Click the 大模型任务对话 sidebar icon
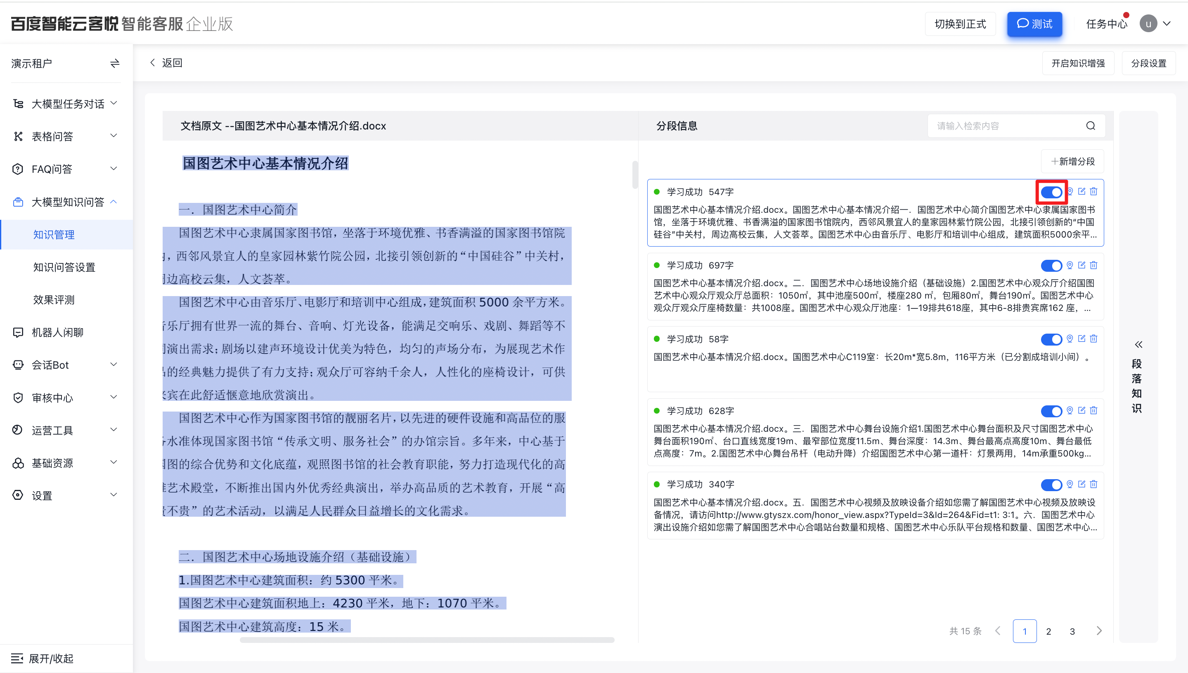 (x=18, y=104)
